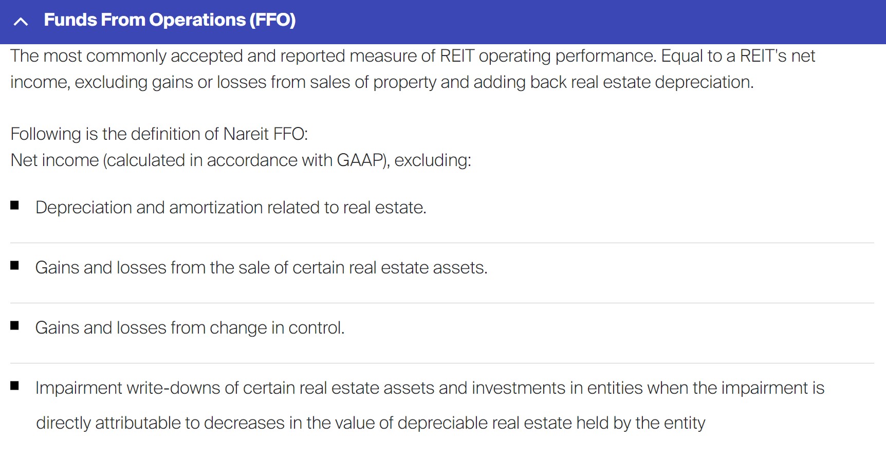Click the bullet beside change in control
Screen dimensions: 886x476
[14, 326]
